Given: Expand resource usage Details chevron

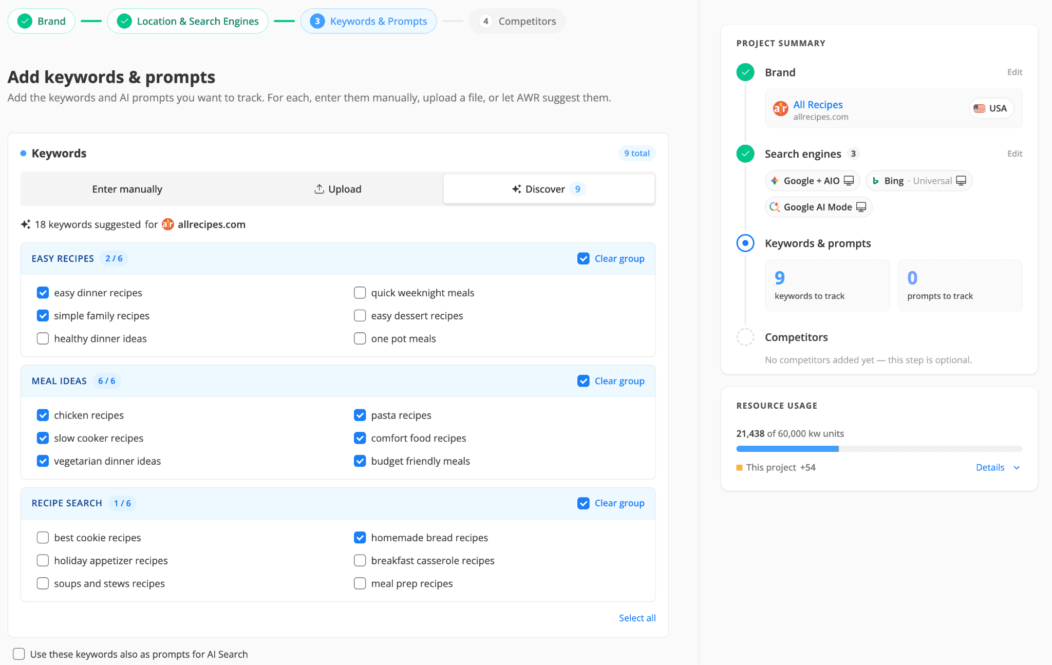Looking at the screenshot, I should (x=1017, y=468).
